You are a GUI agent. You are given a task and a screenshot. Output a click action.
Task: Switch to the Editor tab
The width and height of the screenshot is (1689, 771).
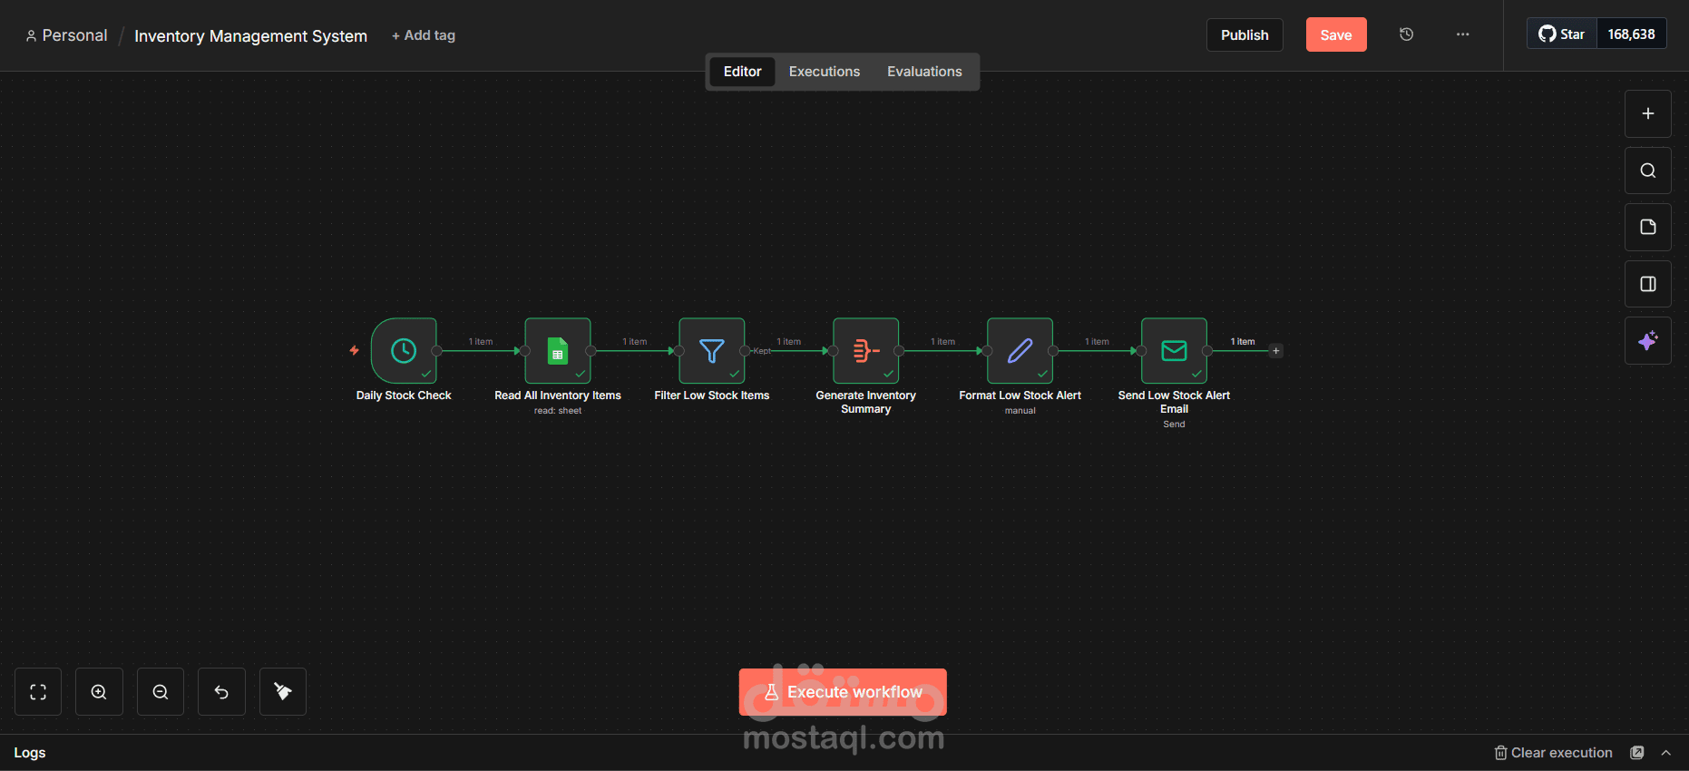point(742,72)
